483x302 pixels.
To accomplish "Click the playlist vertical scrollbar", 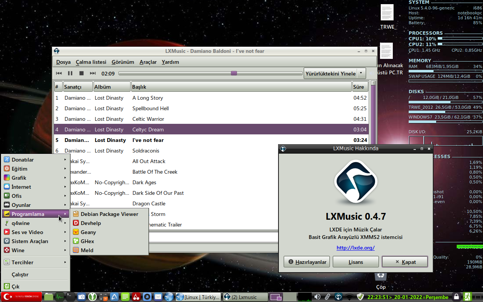I will pyautogui.click(x=373, y=113).
